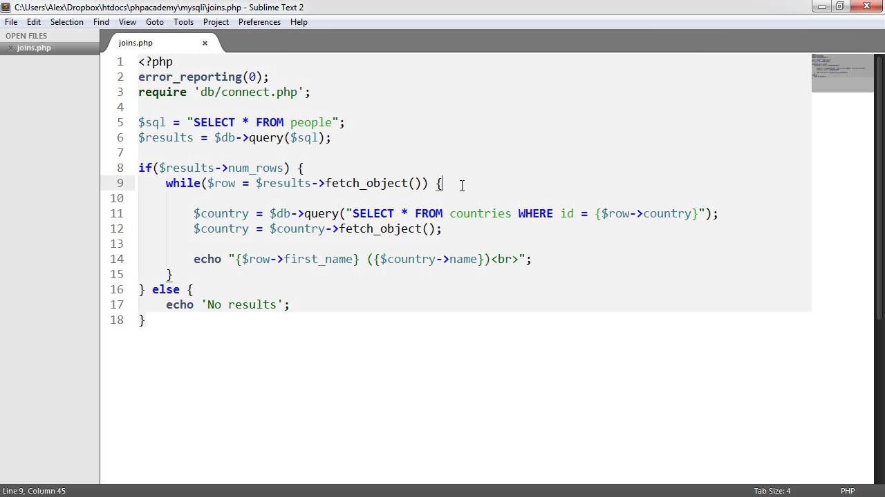The image size is (885, 497).
Task: Open the Help menu
Action: pos(299,22)
